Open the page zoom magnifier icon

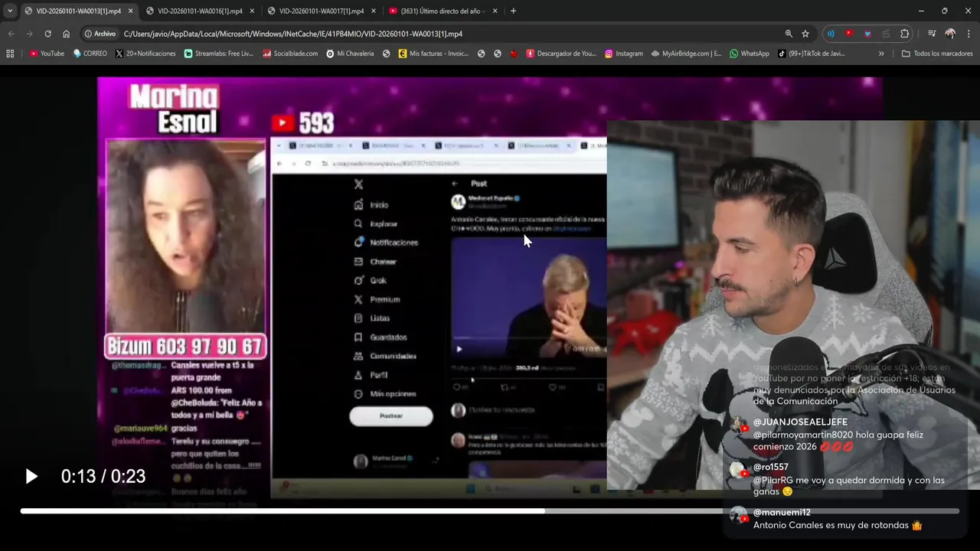[789, 34]
